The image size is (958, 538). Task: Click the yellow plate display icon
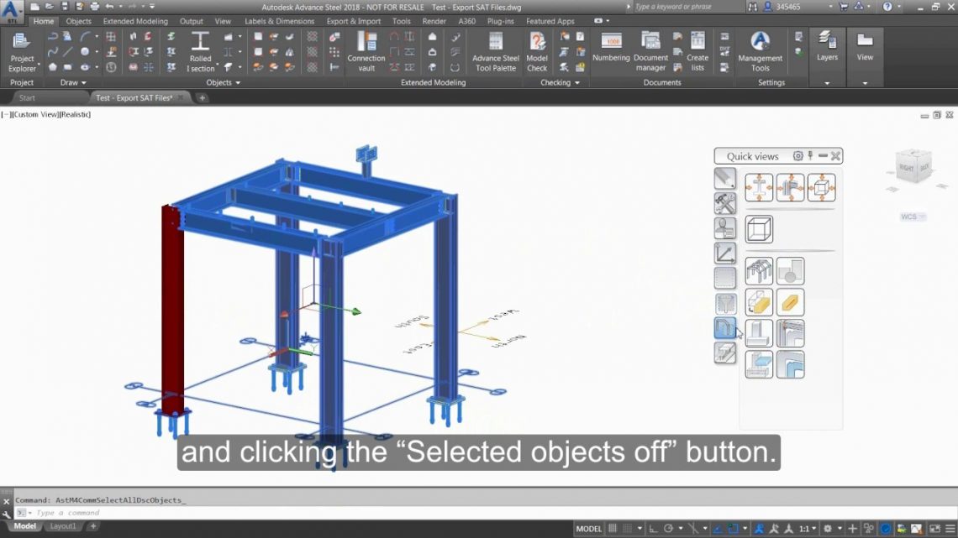[790, 302]
